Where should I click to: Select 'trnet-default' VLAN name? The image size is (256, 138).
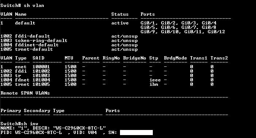34,49
